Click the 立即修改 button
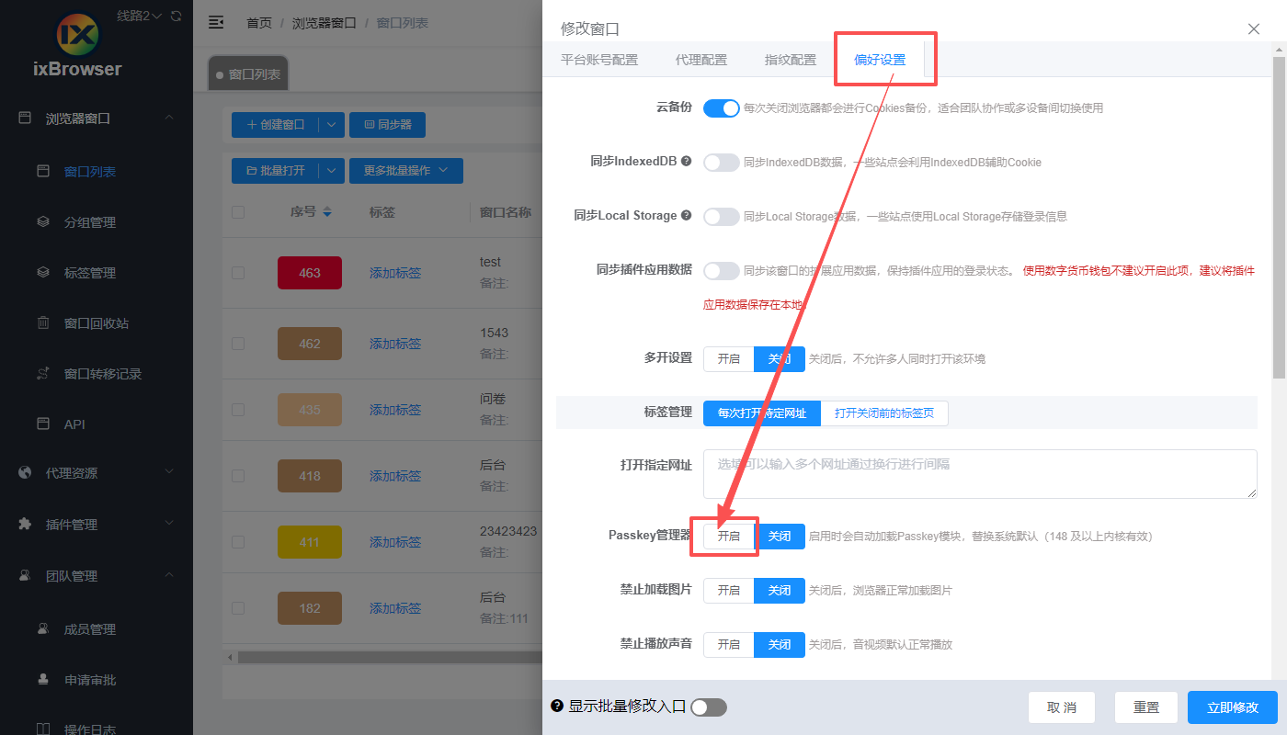1287x735 pixels. tap(1233, 707)
